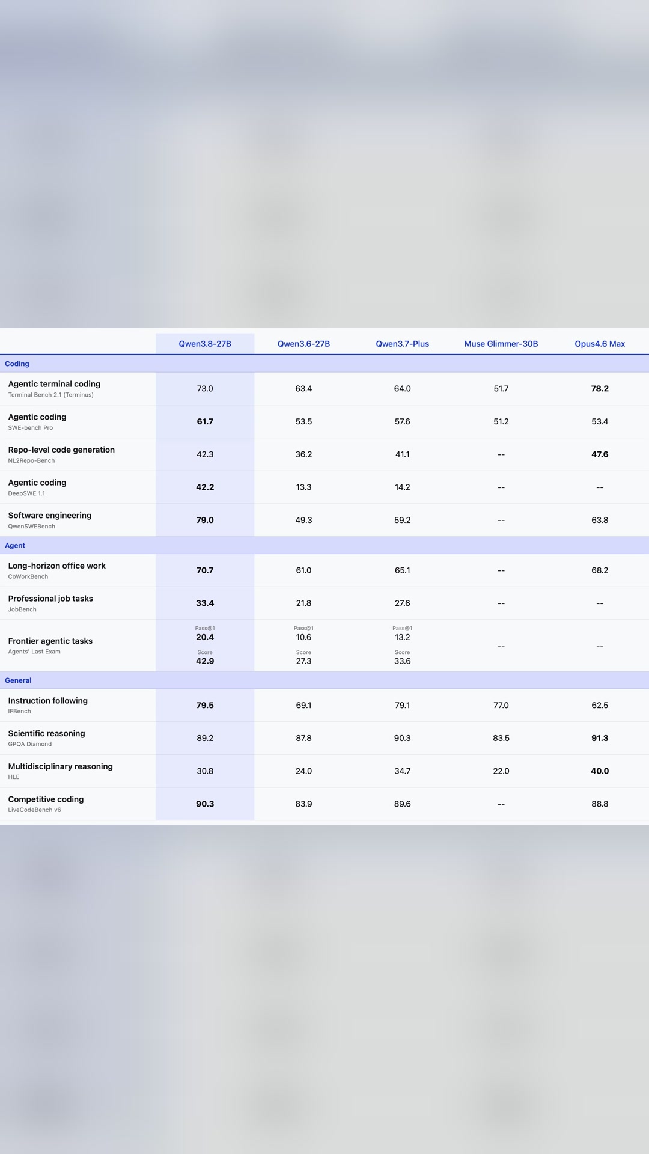Click the Professional job tasks row label
Image resolution: width=649 pixels, height=1154 pixels.
tap(50, 599)
